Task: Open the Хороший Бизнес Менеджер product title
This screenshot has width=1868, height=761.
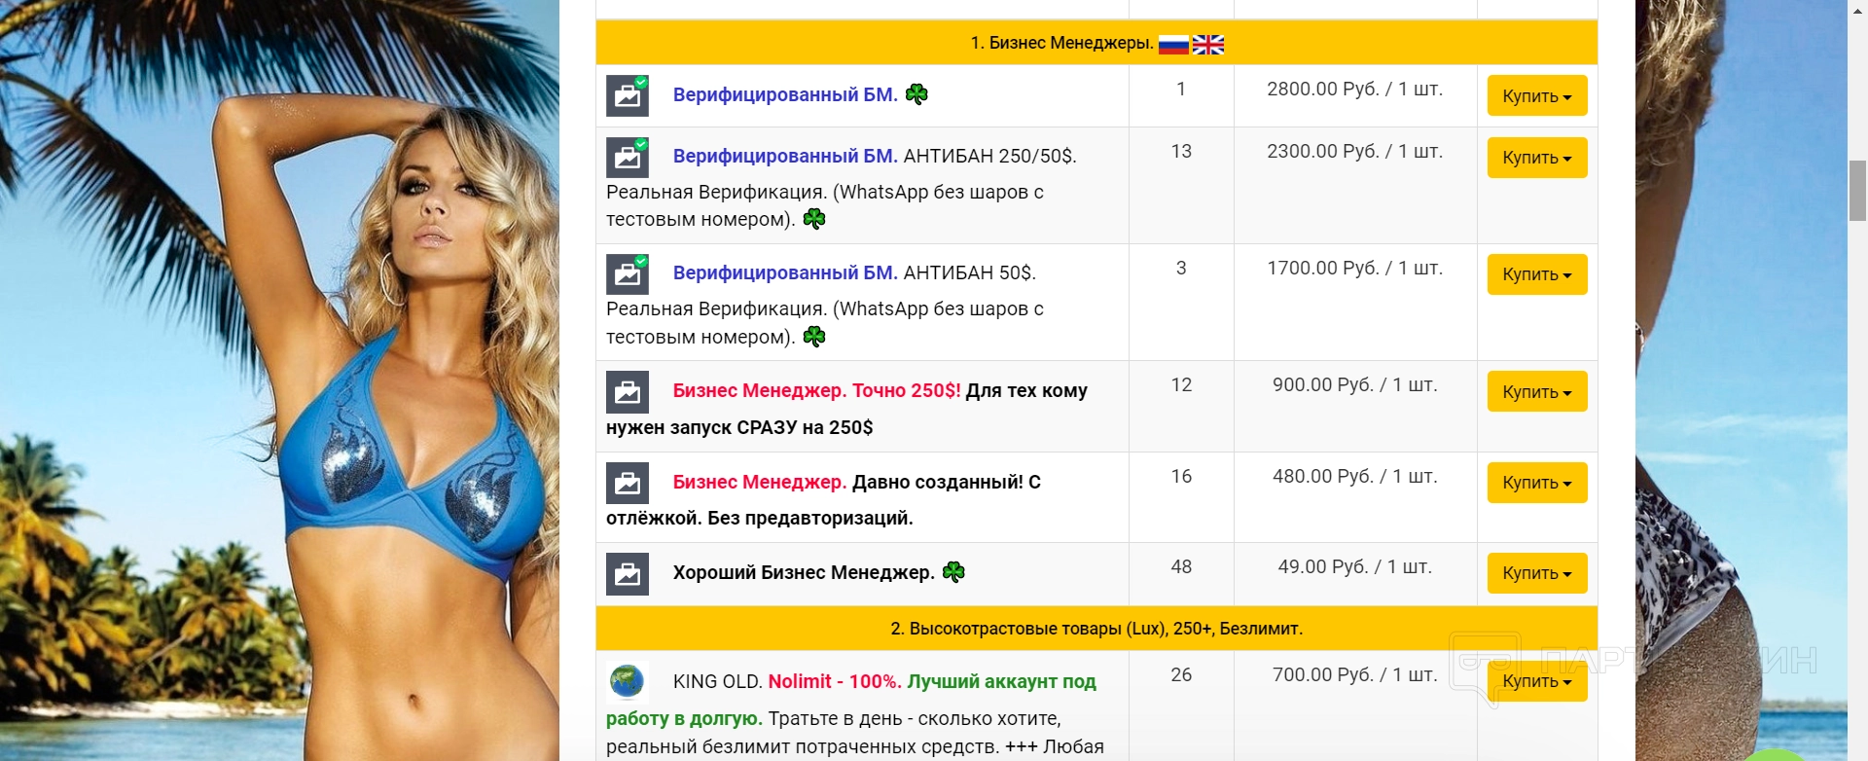Action: [804, 572]
